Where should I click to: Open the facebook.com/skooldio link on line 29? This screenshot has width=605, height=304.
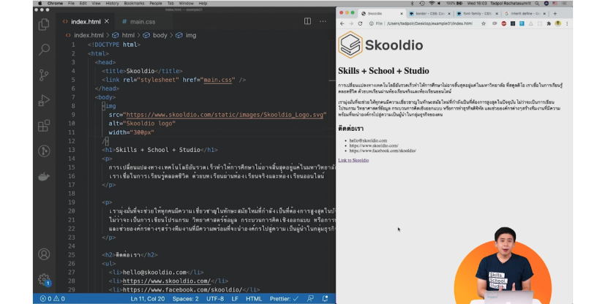click(x=182, y=289)
